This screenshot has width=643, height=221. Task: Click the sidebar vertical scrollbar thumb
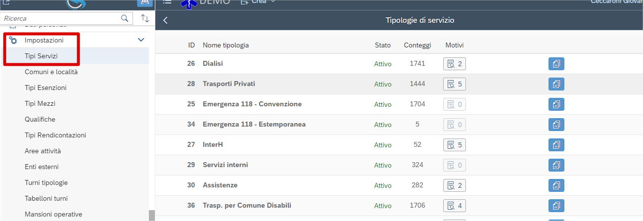[x=152, y=215]
